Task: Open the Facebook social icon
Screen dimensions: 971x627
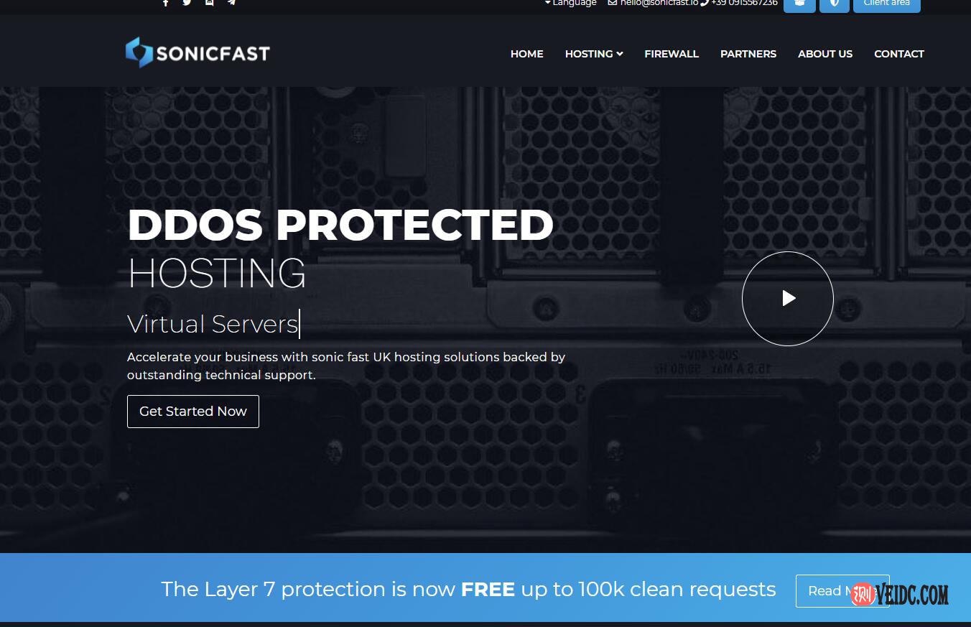Action: pos(166,2)
